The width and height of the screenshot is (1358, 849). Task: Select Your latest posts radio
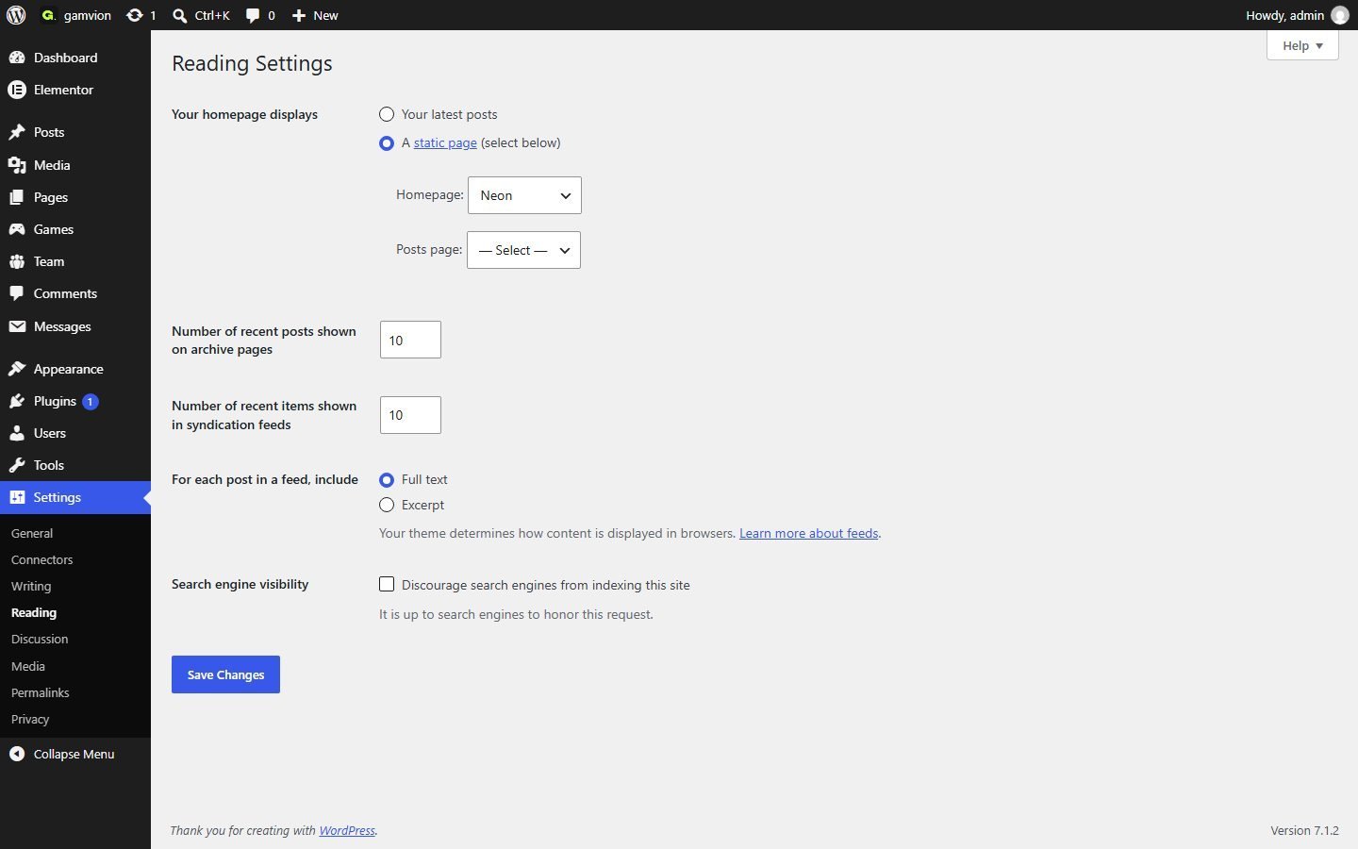click(387, 114)
